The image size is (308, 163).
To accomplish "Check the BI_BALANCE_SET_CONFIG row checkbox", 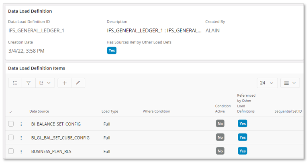I will [x=11, y=124].
